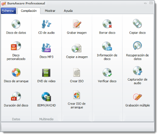
Task: Switch to the Compilación tab
Action: coord(29,11)
